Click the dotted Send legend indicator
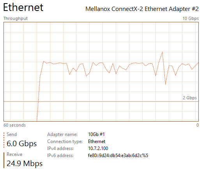 pyautogui.click(x=4, y=140)
